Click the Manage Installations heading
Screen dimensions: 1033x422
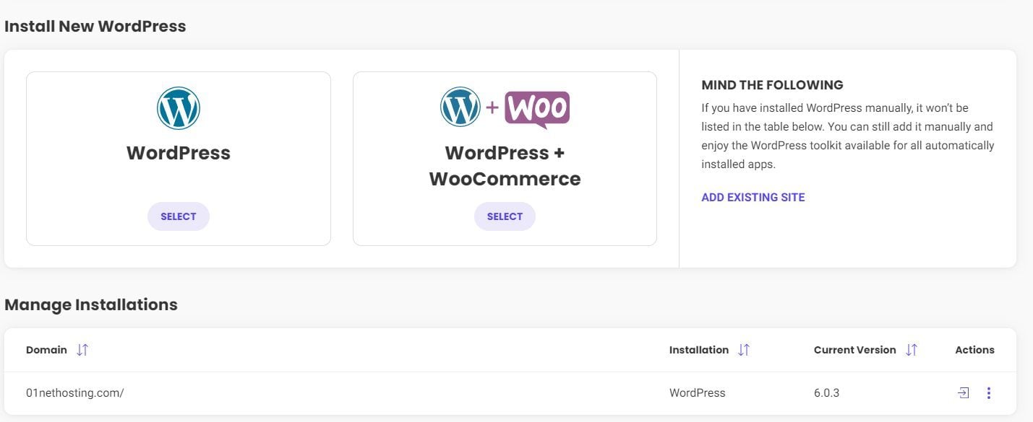click(x=91, y=304)
